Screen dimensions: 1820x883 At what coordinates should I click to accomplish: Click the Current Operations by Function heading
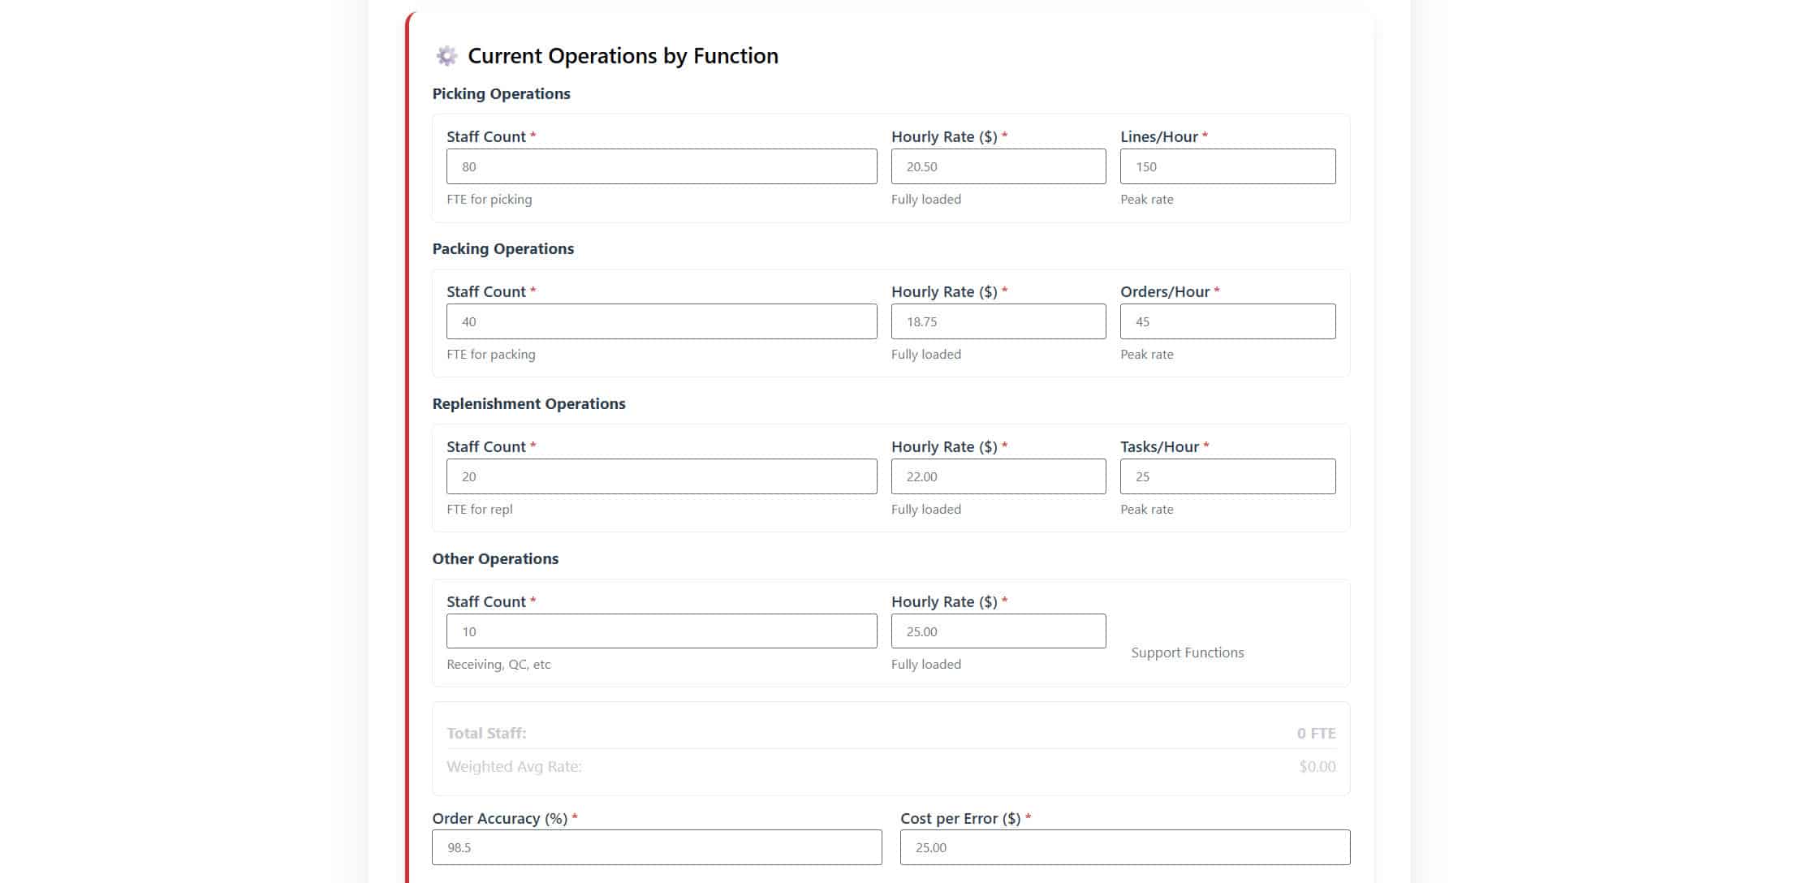[x=623, y=56]
